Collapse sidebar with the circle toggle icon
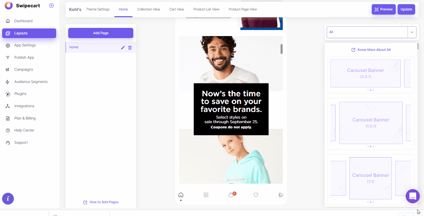Image resolution: width=424 pixels, height=216 pixels. point(51,5)
